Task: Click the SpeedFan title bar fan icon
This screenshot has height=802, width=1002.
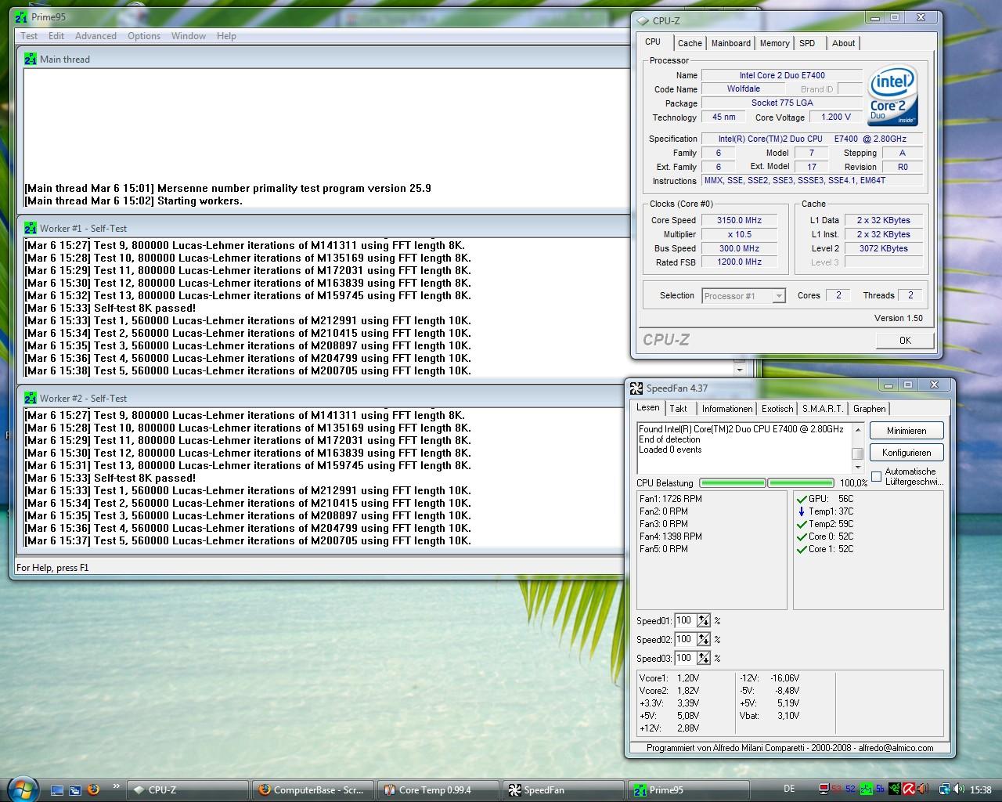Action: coord(636,388)
